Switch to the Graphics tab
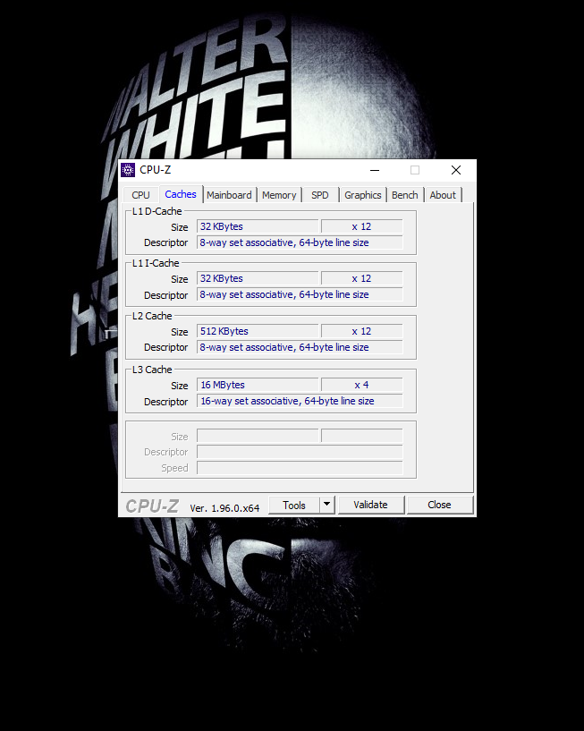 click(362, 195)
